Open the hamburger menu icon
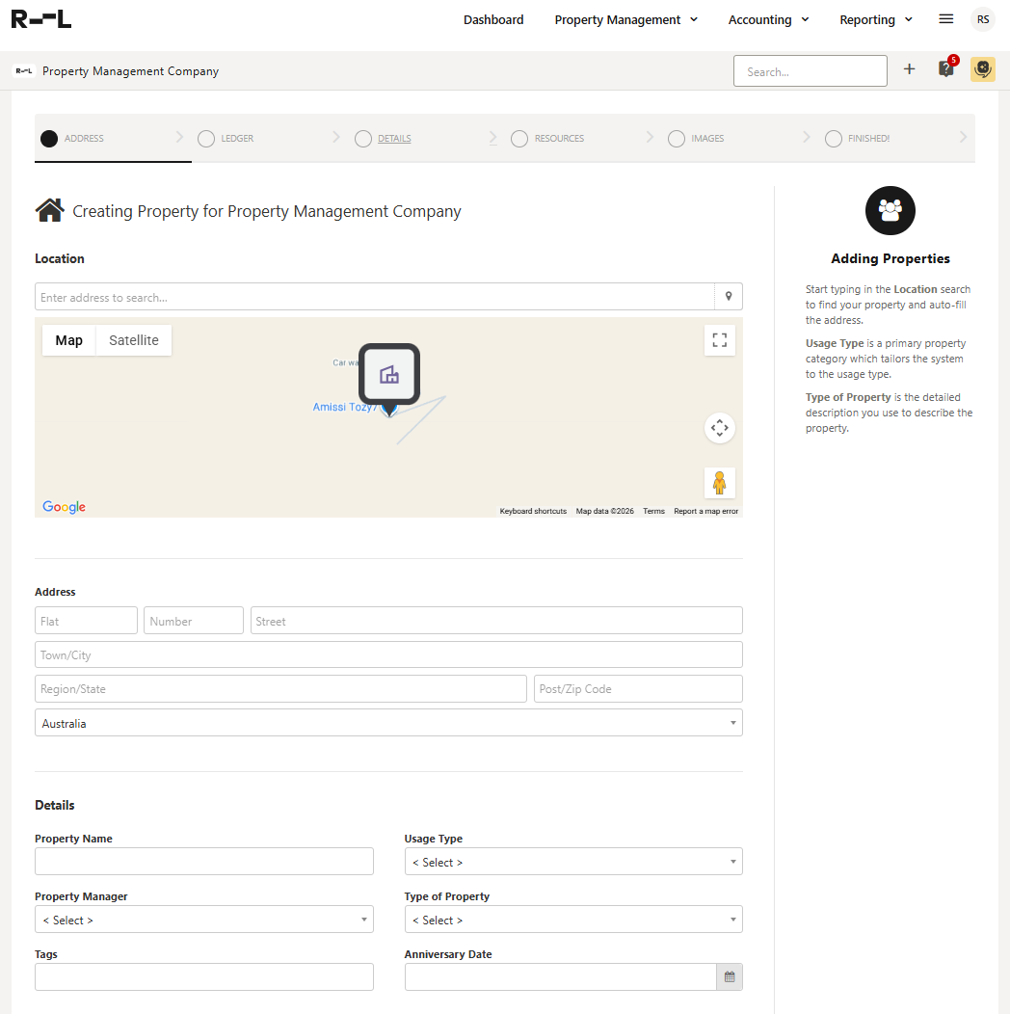 [x=946, y=19]
